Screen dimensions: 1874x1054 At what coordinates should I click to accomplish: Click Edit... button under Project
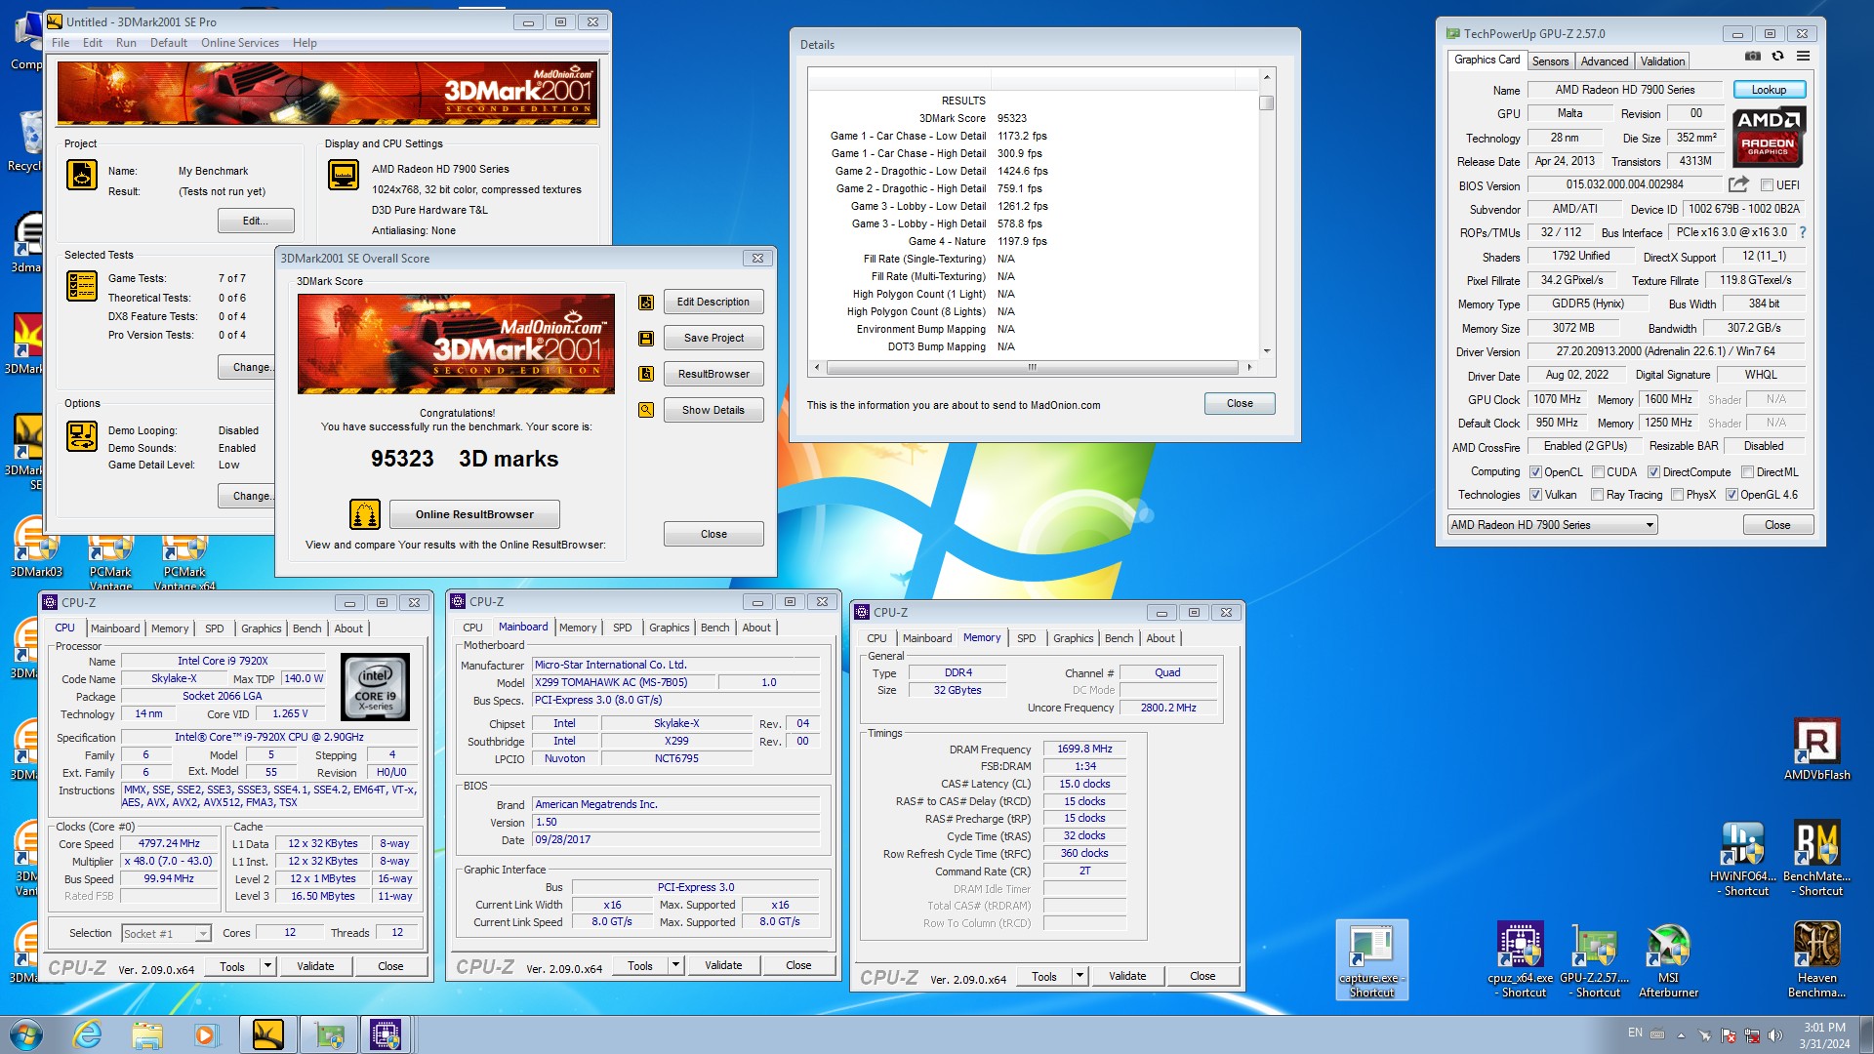256,222
